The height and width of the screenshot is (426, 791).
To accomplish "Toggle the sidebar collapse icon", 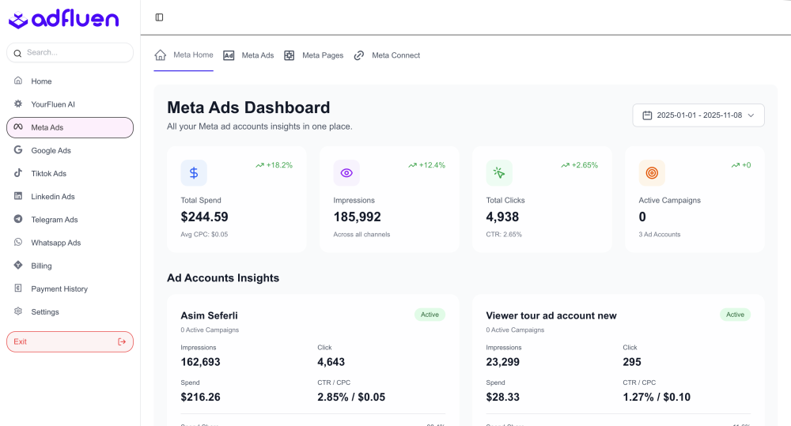I will [160, 17].
